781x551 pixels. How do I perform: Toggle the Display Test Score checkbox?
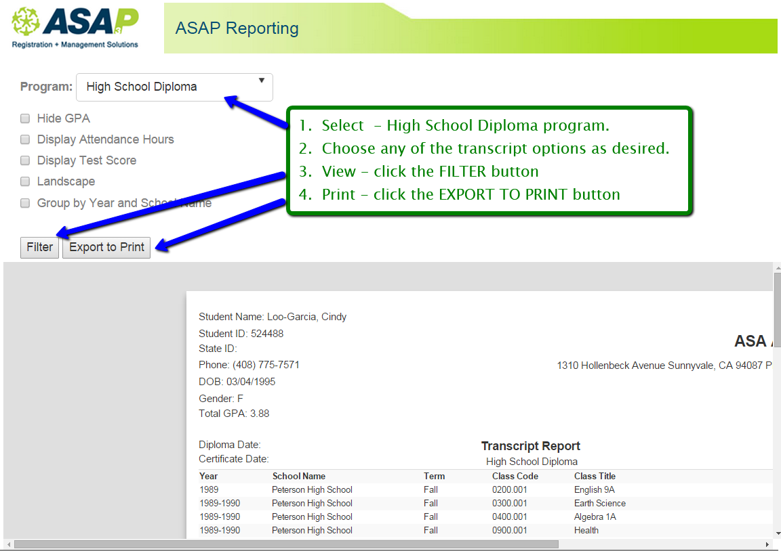[x=25, y=160]
